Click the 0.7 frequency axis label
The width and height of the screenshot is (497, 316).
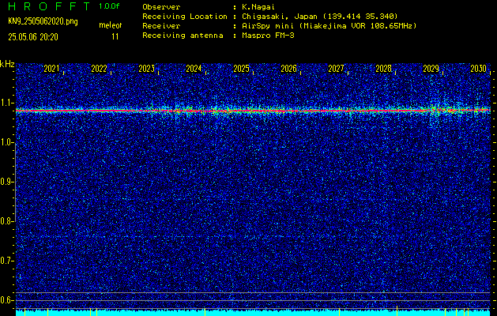(6, 261)
